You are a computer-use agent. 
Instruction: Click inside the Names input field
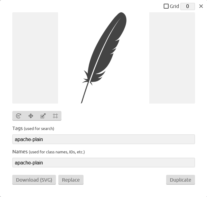[103, 163]
